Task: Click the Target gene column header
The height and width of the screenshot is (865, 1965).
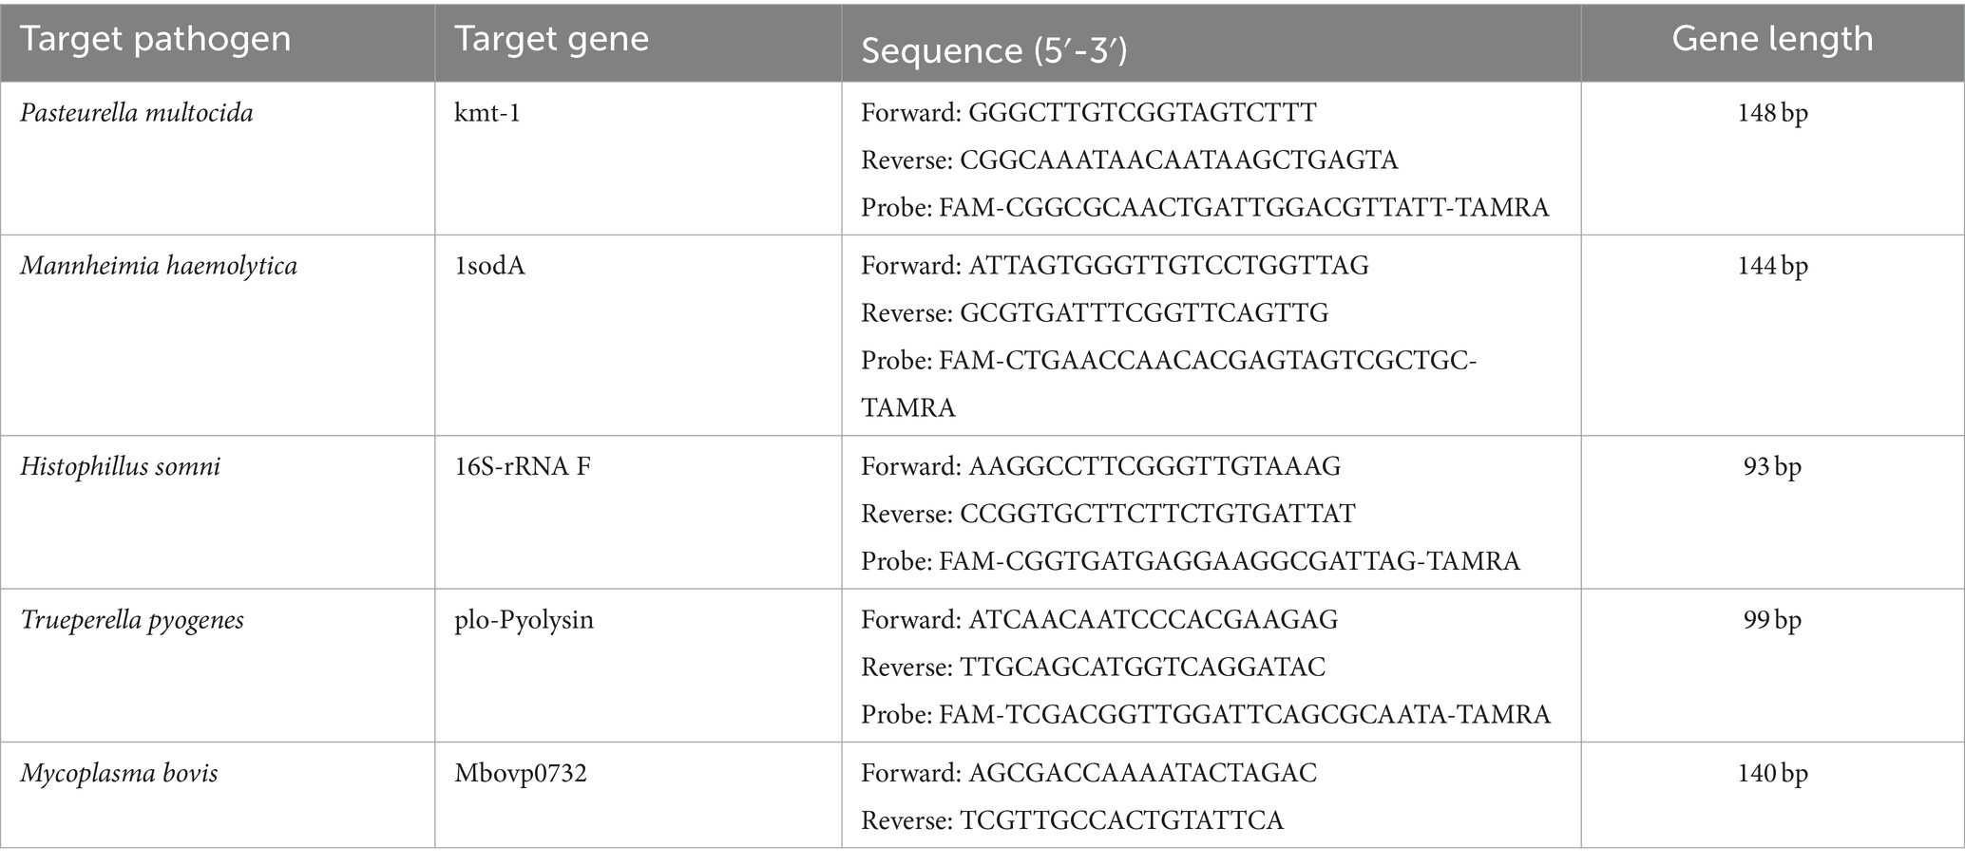Action: point(639,41)
